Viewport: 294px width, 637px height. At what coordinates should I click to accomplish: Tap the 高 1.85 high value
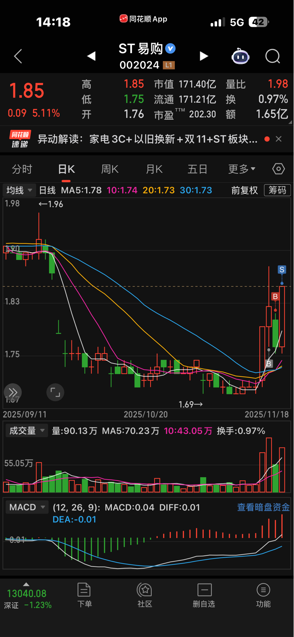point(112,84)
